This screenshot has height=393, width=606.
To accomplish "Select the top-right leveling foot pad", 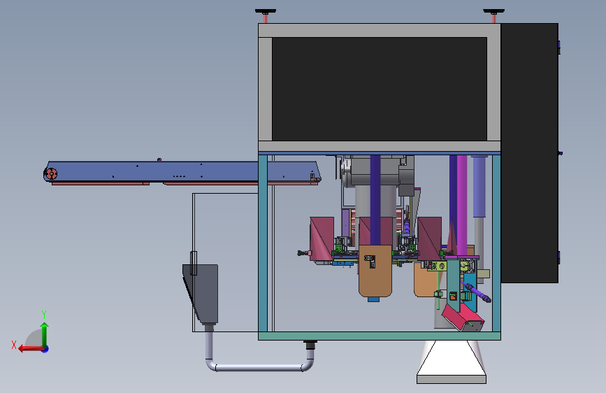I will [493, 11].
